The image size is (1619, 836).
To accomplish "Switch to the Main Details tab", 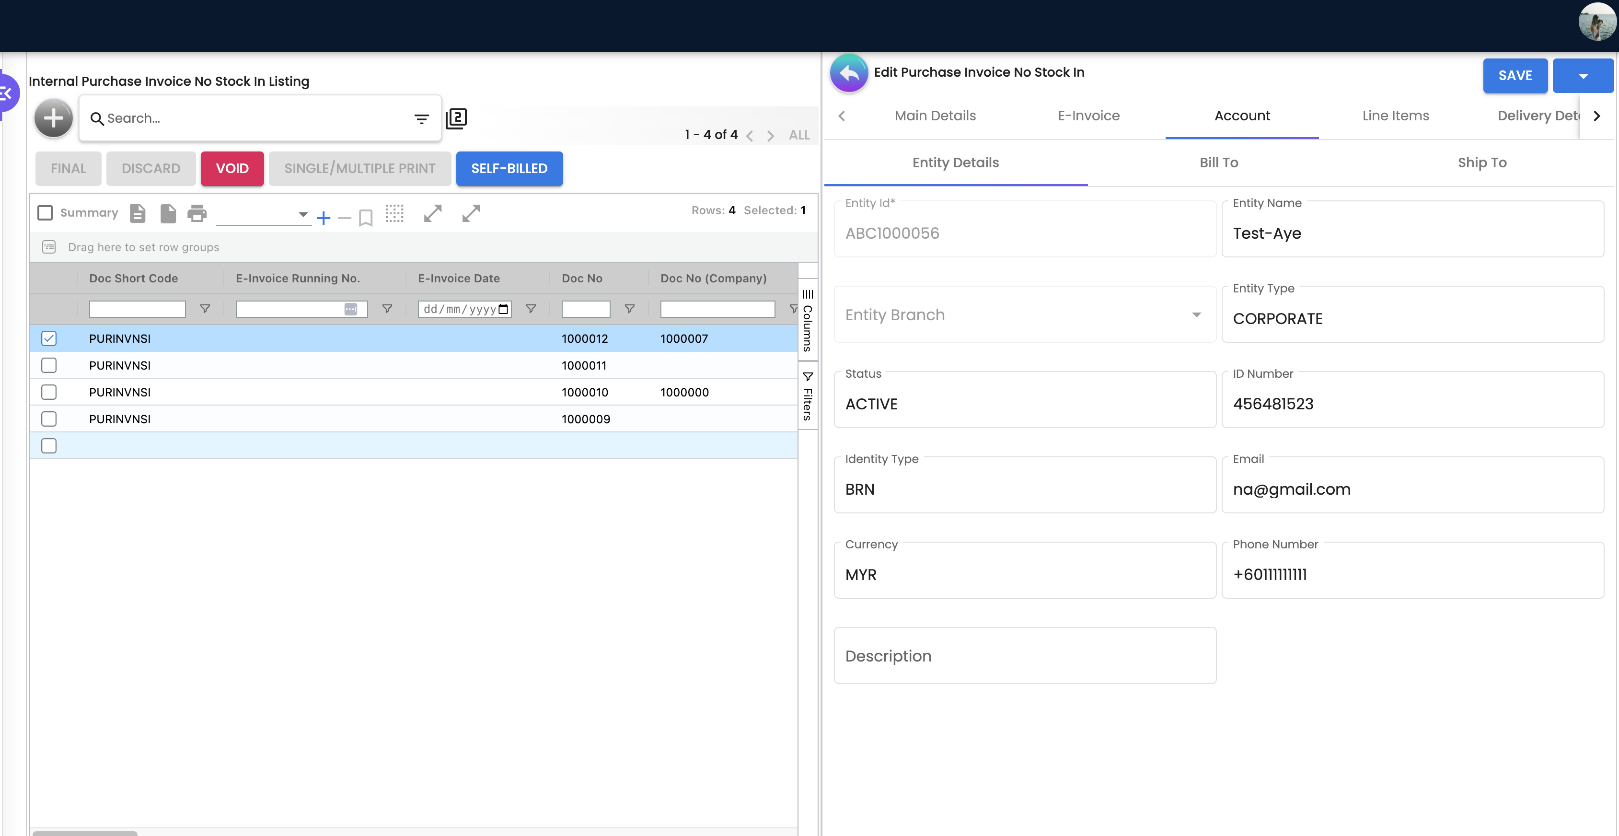I will [x=935, y=116].
